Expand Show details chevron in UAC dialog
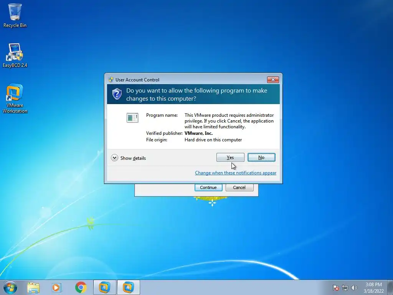The image size is (393, 295). pos(114,158)
